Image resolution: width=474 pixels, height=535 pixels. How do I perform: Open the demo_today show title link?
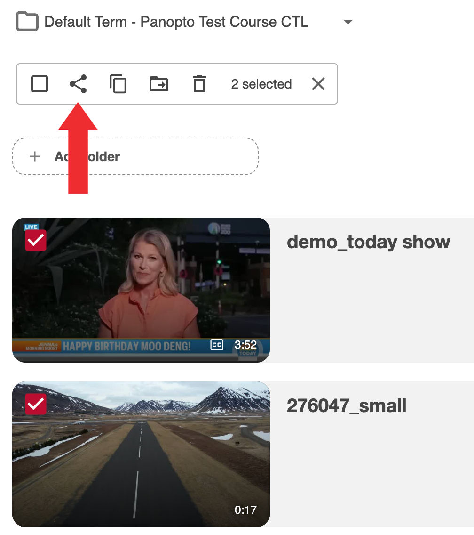click(x=368, y=242)
